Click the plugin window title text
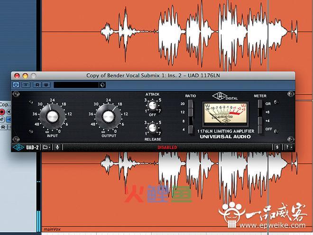The width and height of the screenshot is (313, 235). click(x=153, y=76)
